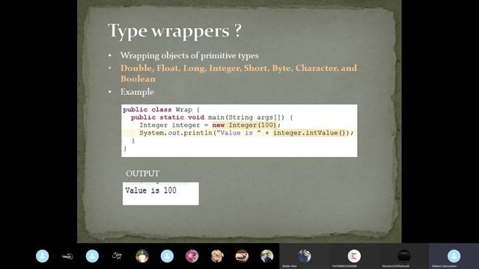Click the 'OUTPUT' label on the slide
Screen dimensions: 479x269
click(142, 173)
